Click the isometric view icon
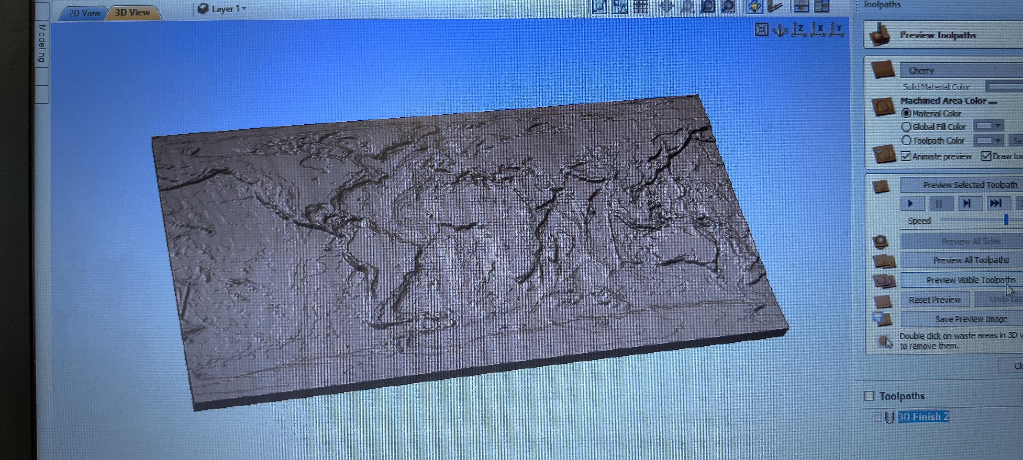 point(780,30)
